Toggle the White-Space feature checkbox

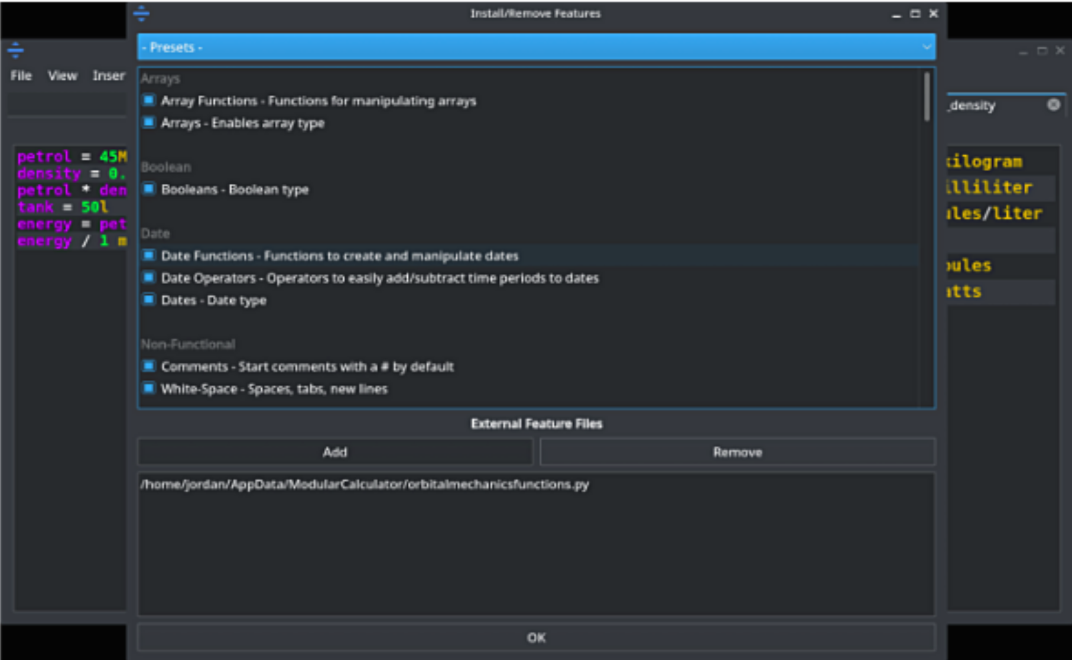pyautogui.click(x=149, y=388)
